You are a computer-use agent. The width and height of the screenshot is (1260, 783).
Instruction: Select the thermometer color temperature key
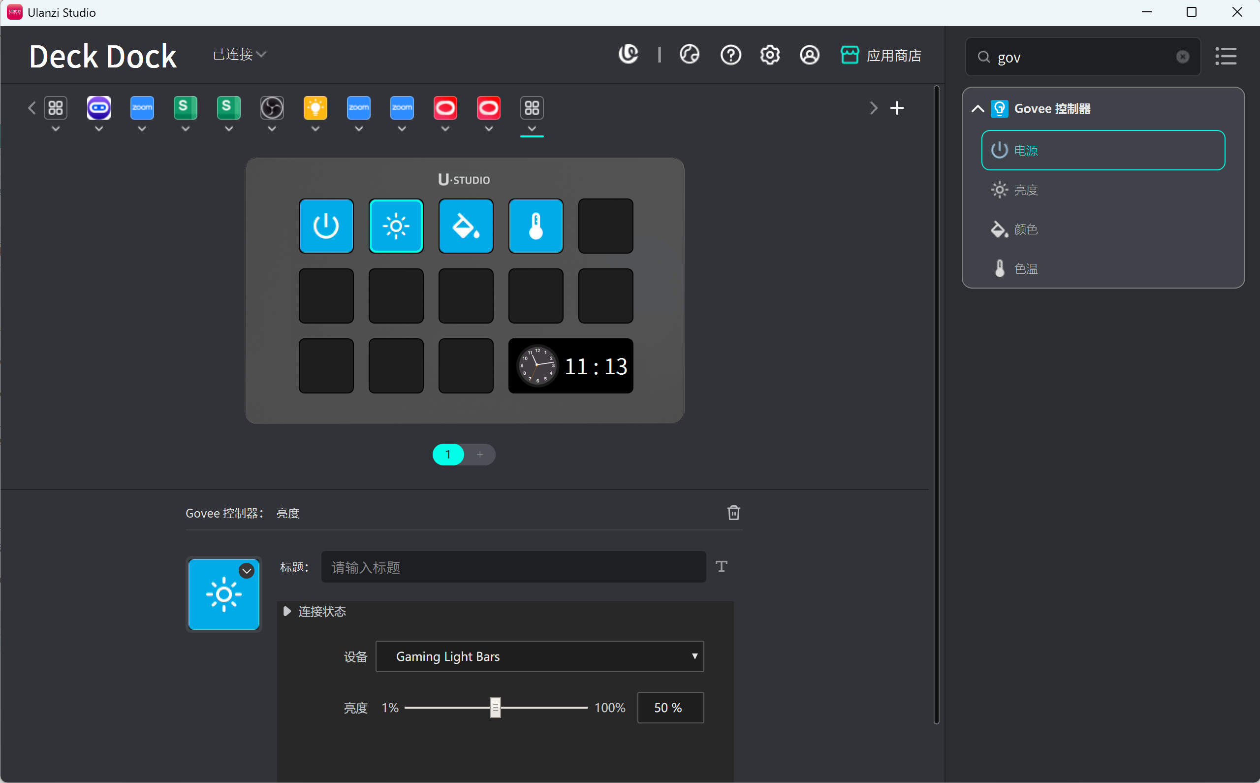coord(535,226)
